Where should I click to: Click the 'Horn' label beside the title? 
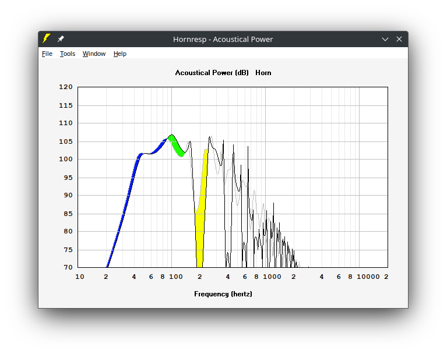[263, 73]
